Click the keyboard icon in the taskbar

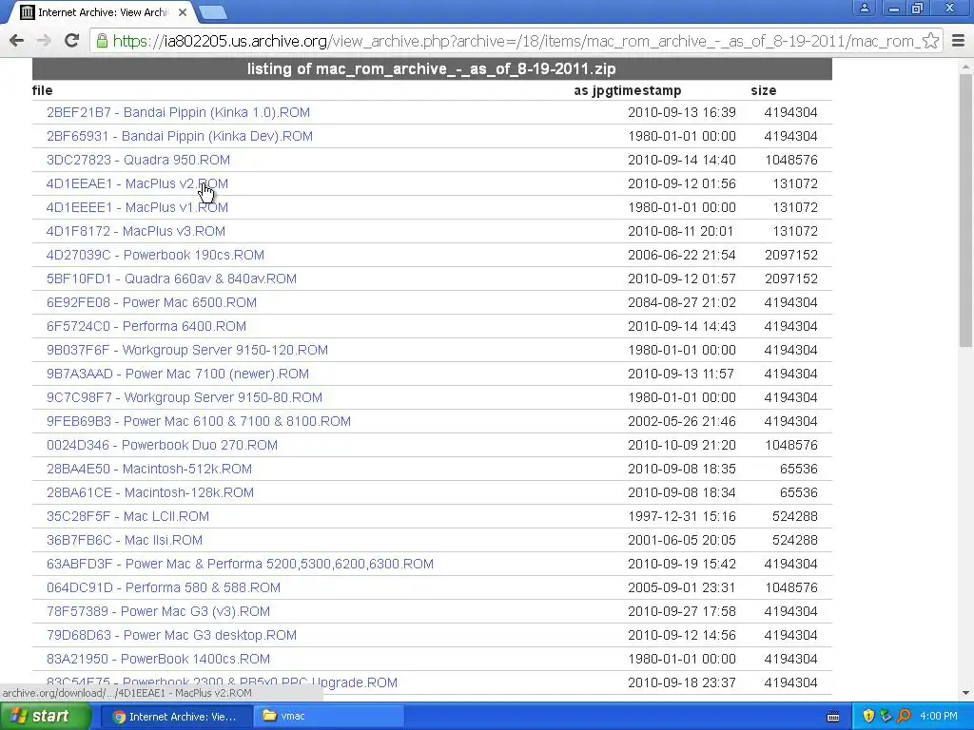pos(833,717)
